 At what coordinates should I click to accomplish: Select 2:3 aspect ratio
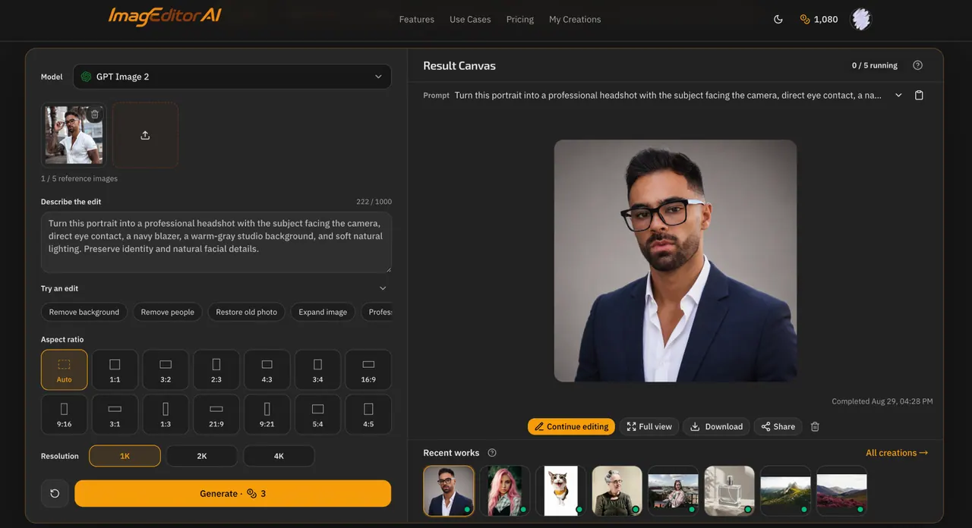(216, 369)
